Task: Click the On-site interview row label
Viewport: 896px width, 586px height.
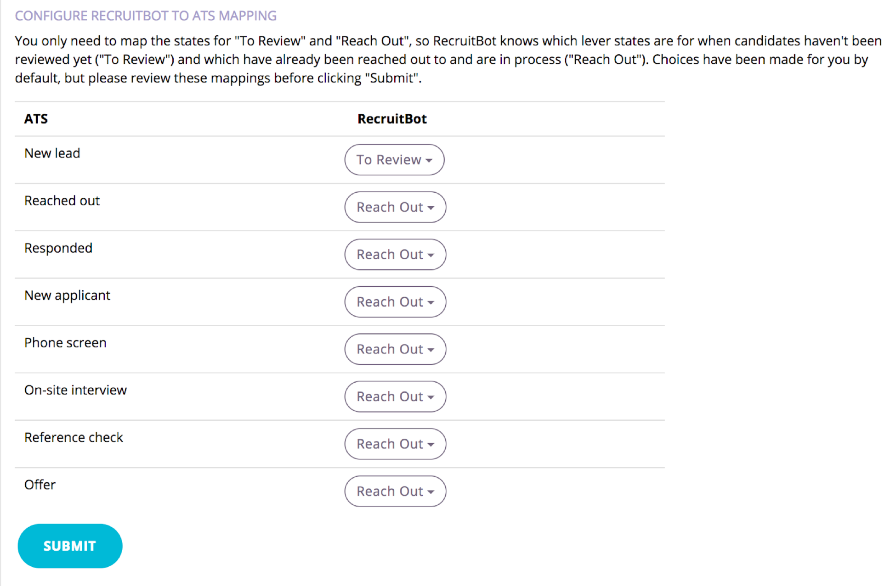Action: point(75,390)
